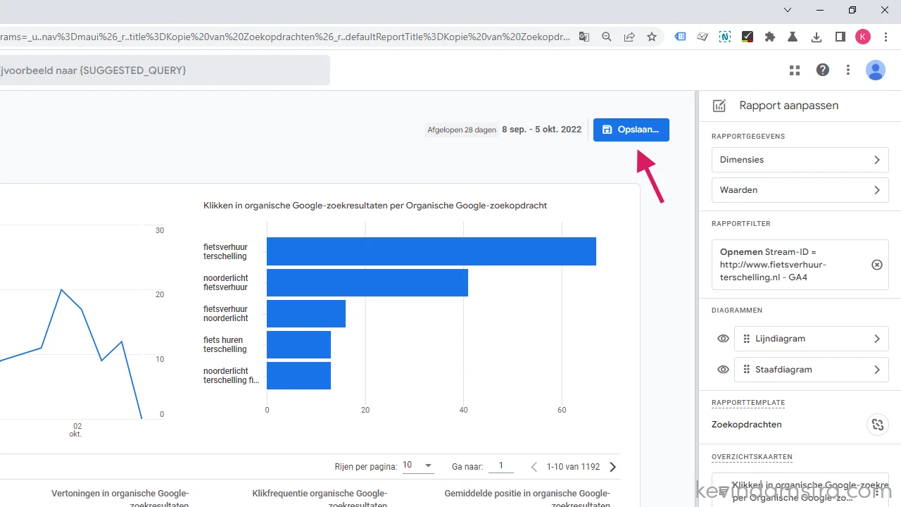Image resolution: width=901 pixels, height=507 pixels.
Task: Expand the Waarden section
Action: point(800,190)
